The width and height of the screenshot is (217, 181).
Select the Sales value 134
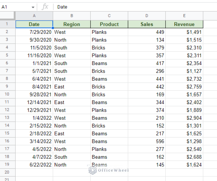click(x=147, y=40)
